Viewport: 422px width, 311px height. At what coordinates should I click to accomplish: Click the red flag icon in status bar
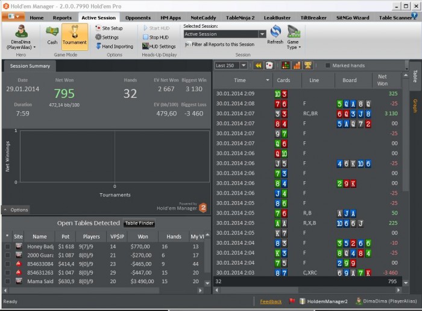coord(292,301)
